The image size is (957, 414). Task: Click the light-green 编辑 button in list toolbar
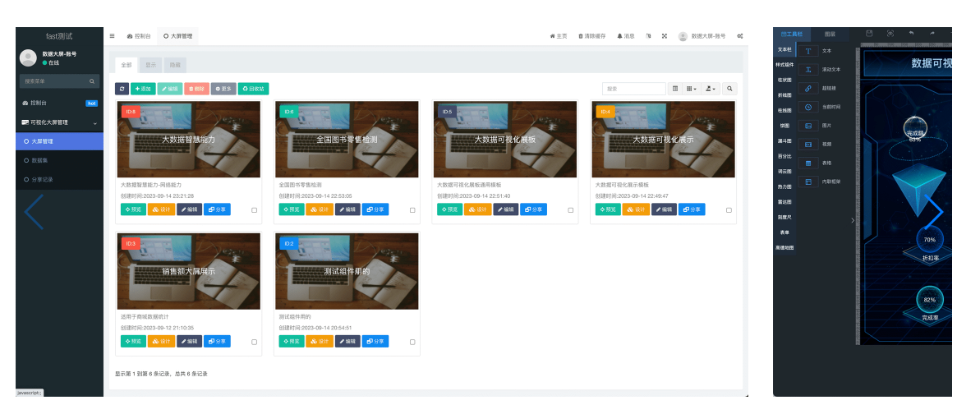click(170, 89)
